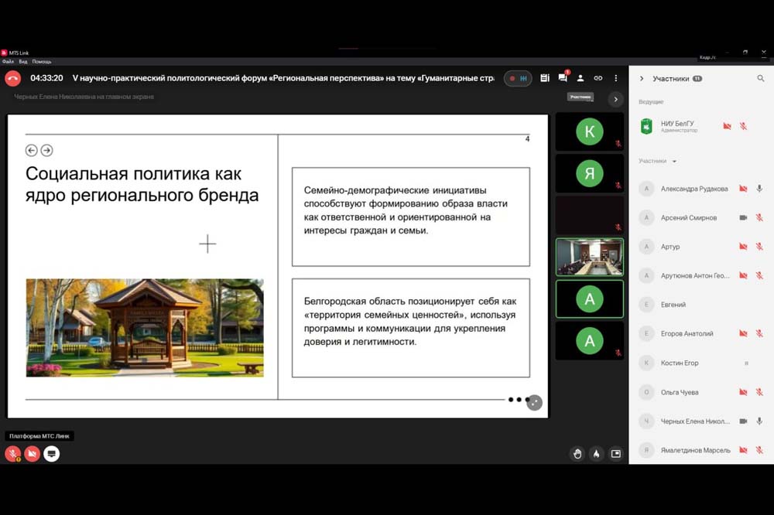The width and height of the screenshot is (774, 515).
Task: Expand the Участники group dropdown arrow
Action: coord(674,162)
